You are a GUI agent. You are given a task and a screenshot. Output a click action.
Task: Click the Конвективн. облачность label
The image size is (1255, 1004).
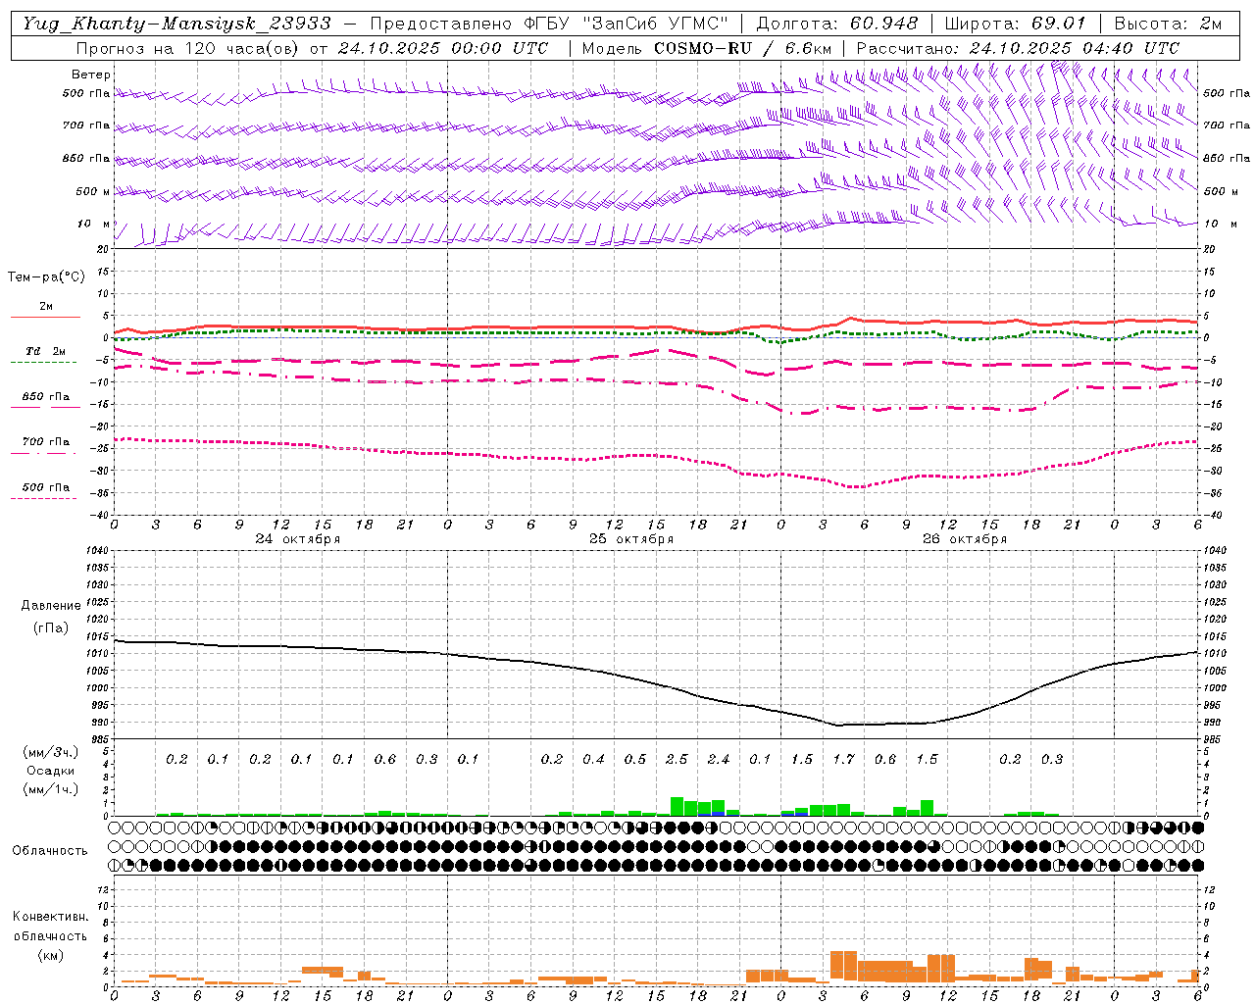click(50, 927)
